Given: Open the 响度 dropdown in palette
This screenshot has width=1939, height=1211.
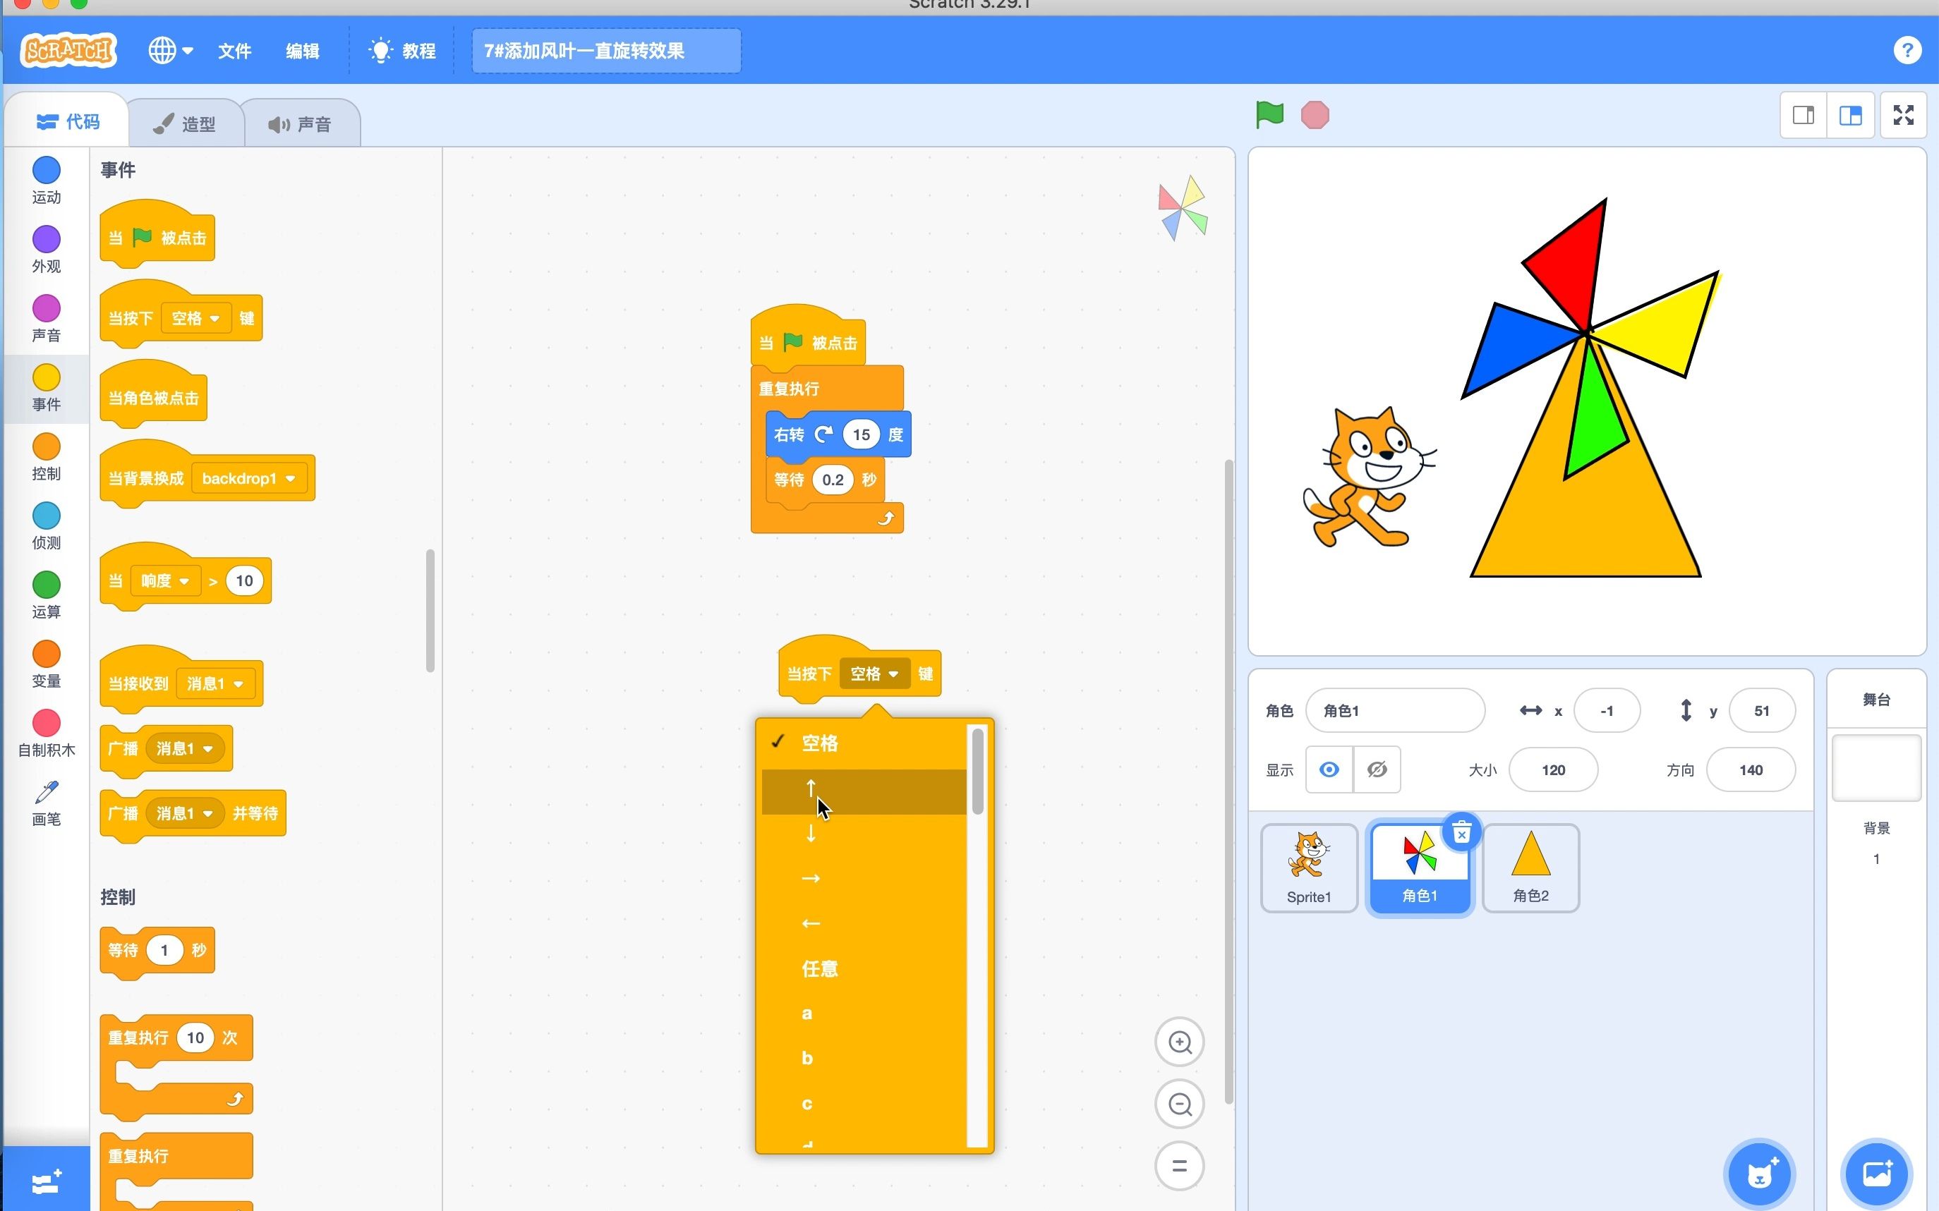Looking at the screenshot, I should click(165, 580).
